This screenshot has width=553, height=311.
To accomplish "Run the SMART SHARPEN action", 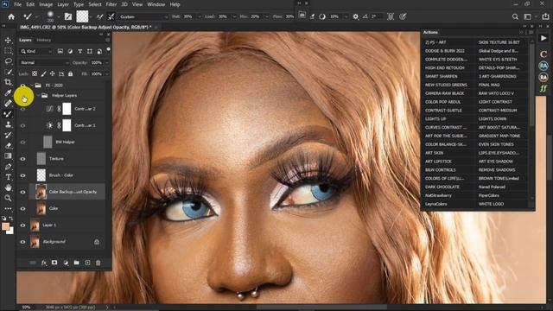I will point(442,76).
